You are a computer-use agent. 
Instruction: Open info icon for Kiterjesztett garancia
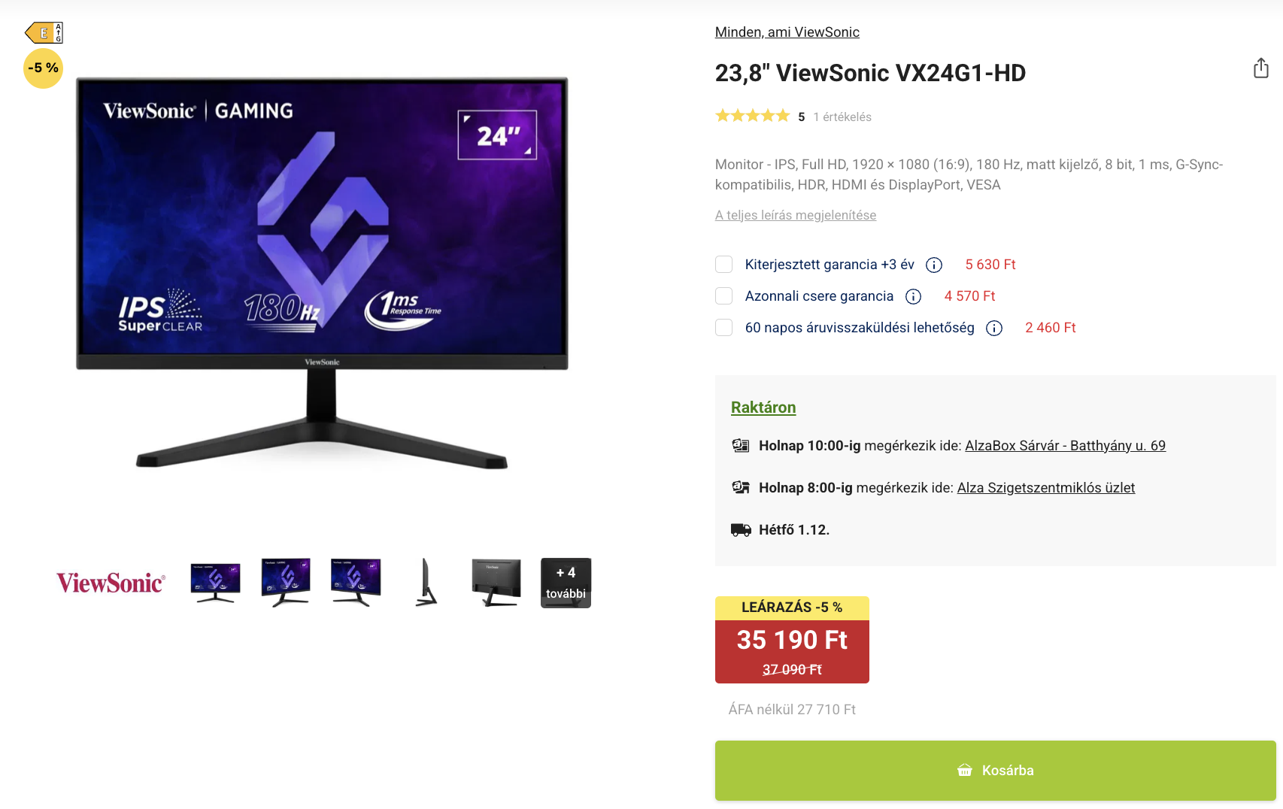point(934,265)
